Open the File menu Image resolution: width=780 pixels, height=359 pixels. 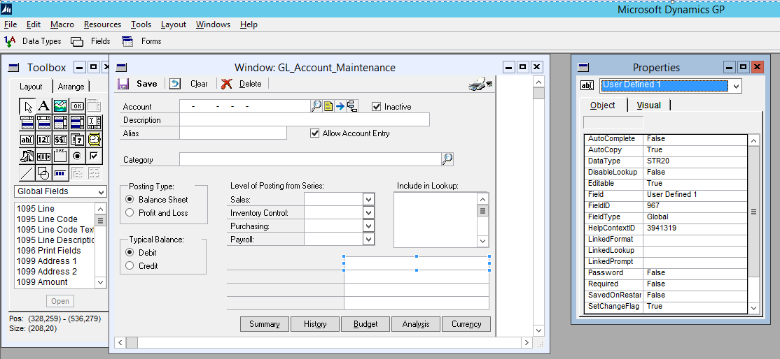click(11, 24)
